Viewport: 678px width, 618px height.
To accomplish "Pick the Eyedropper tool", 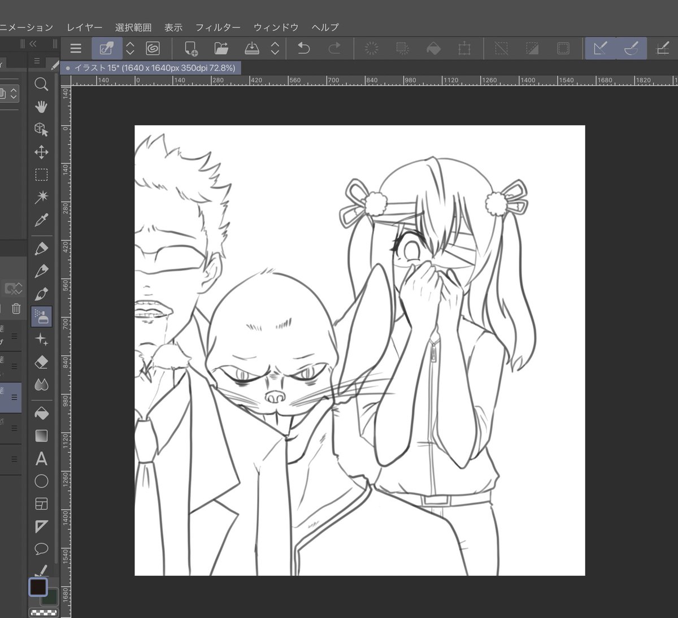I will pos(41,220).
